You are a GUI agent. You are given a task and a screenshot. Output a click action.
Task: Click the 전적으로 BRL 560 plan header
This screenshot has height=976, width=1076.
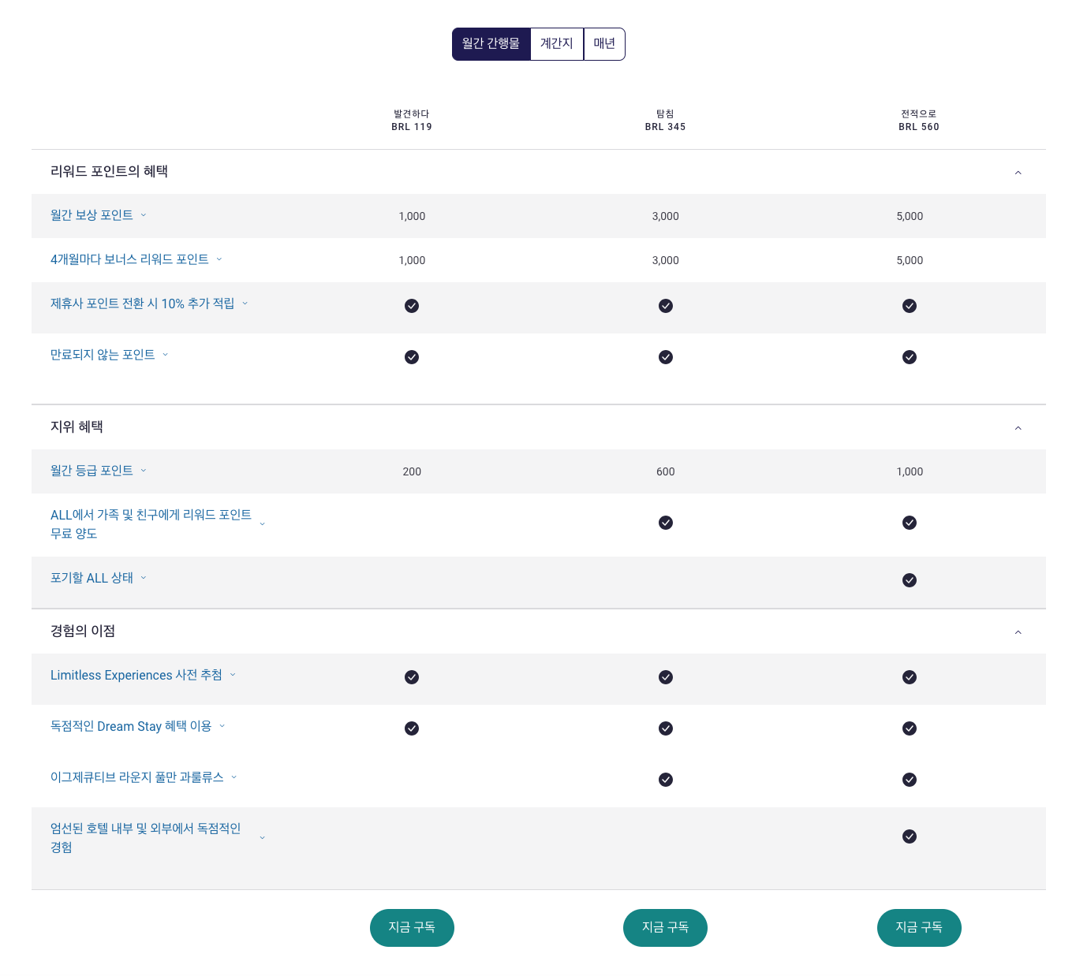coord(919,121)
